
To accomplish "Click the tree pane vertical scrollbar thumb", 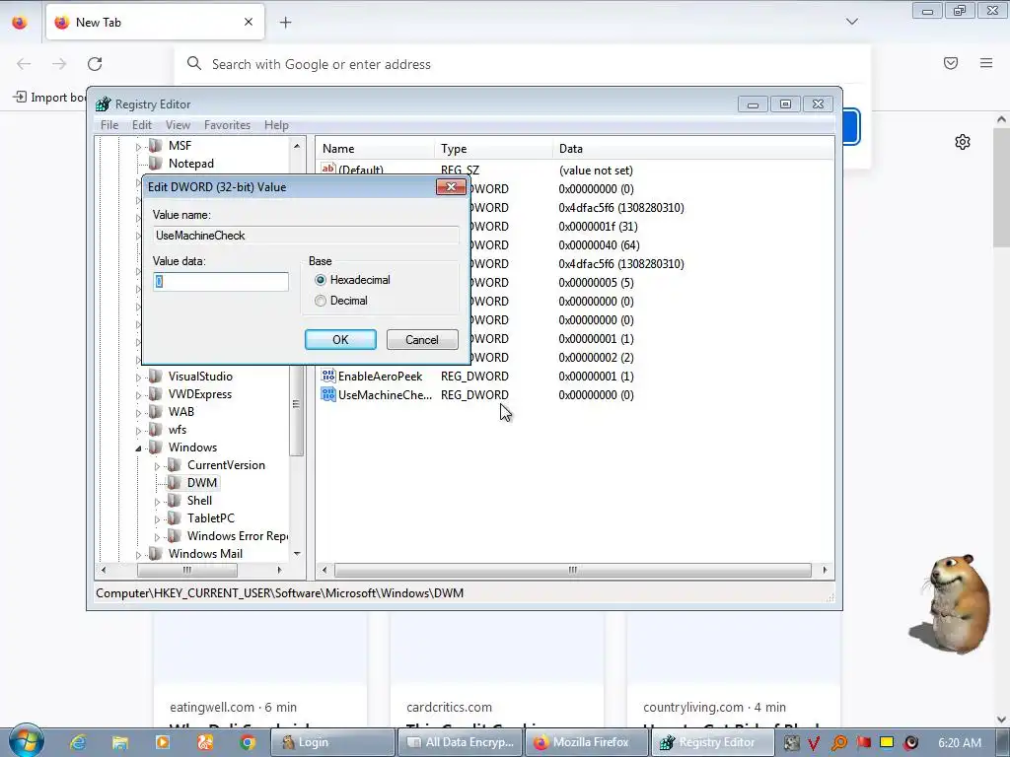I will (296, 404).
